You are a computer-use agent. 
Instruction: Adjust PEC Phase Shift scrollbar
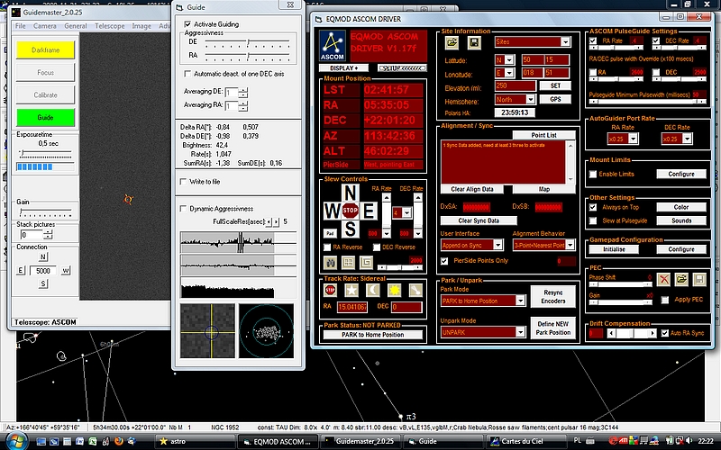(620, 284)
